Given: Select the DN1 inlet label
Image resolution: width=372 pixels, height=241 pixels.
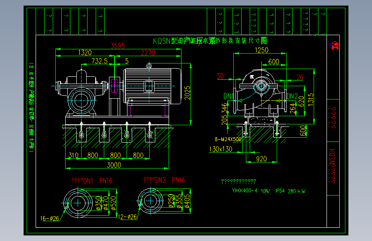Looking at the screenshot, I should pyautogui.click(x=228, y=96).
